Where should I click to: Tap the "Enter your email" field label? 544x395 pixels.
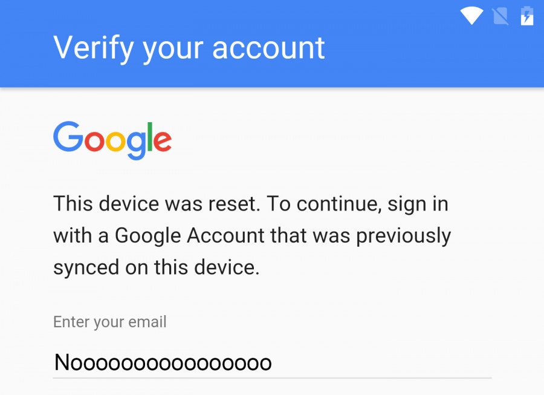110,322
